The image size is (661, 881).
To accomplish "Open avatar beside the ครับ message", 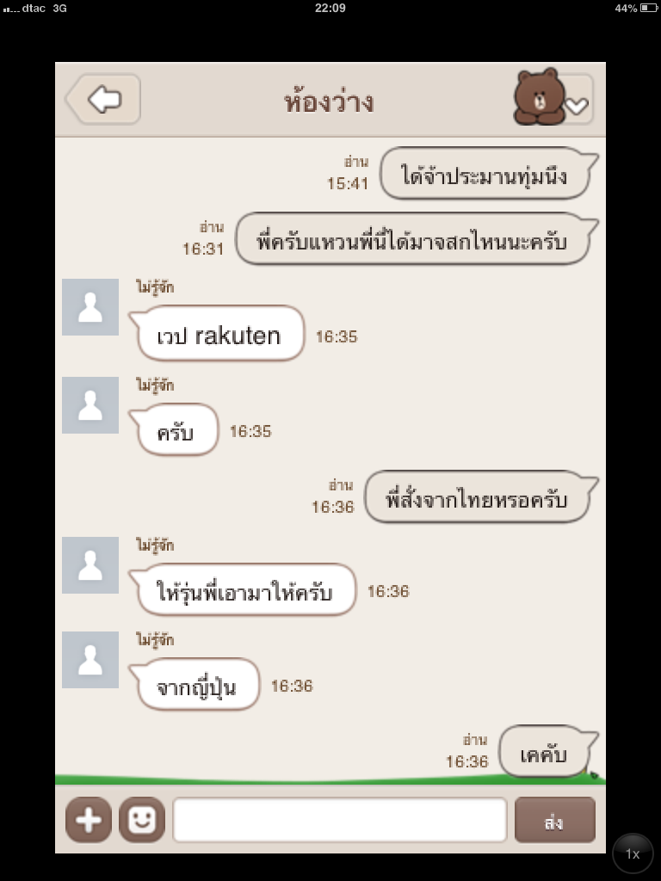I will click(90, 405).
